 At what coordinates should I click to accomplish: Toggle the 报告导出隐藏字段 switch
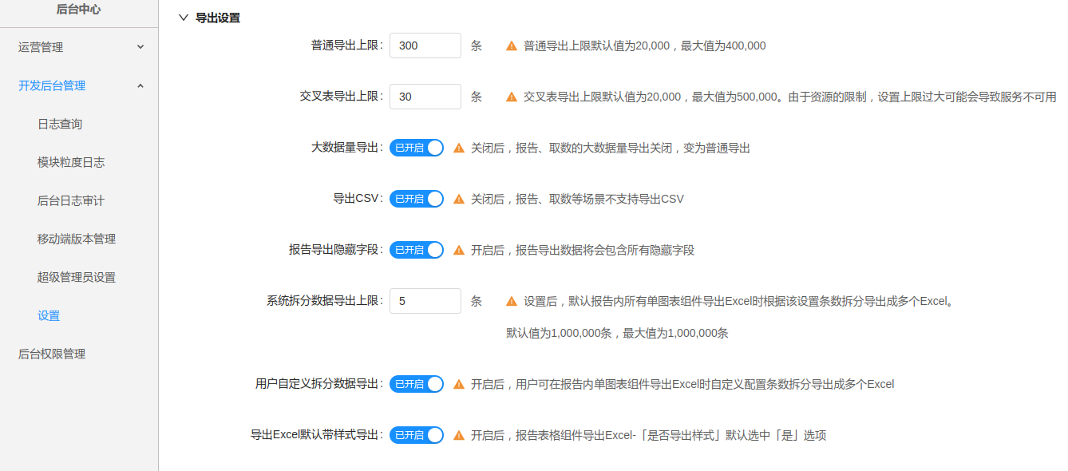(417, 250)
